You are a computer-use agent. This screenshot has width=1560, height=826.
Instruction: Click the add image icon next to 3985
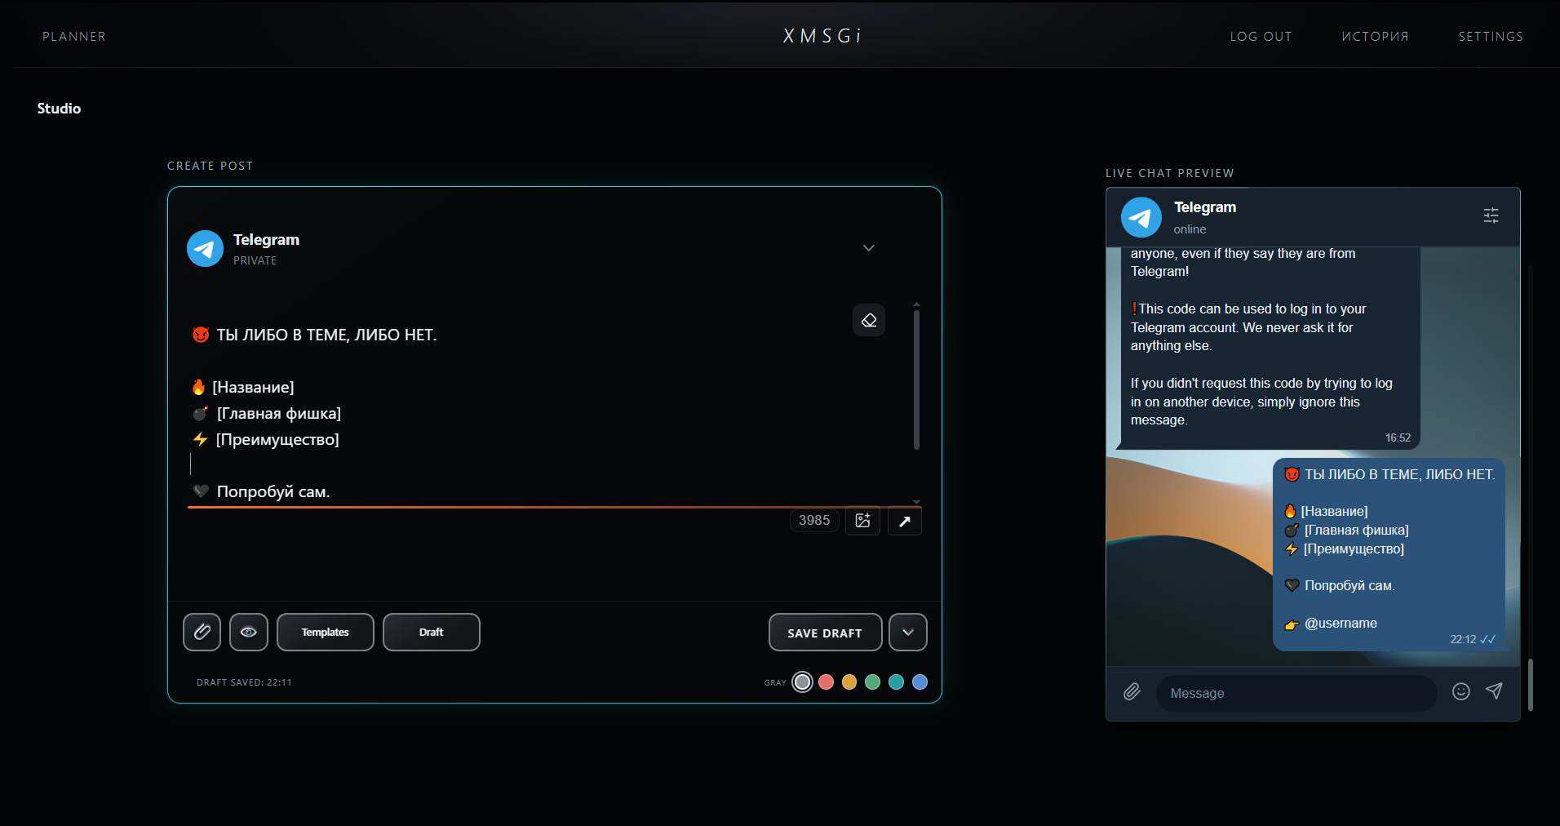(x=862, y=521)
